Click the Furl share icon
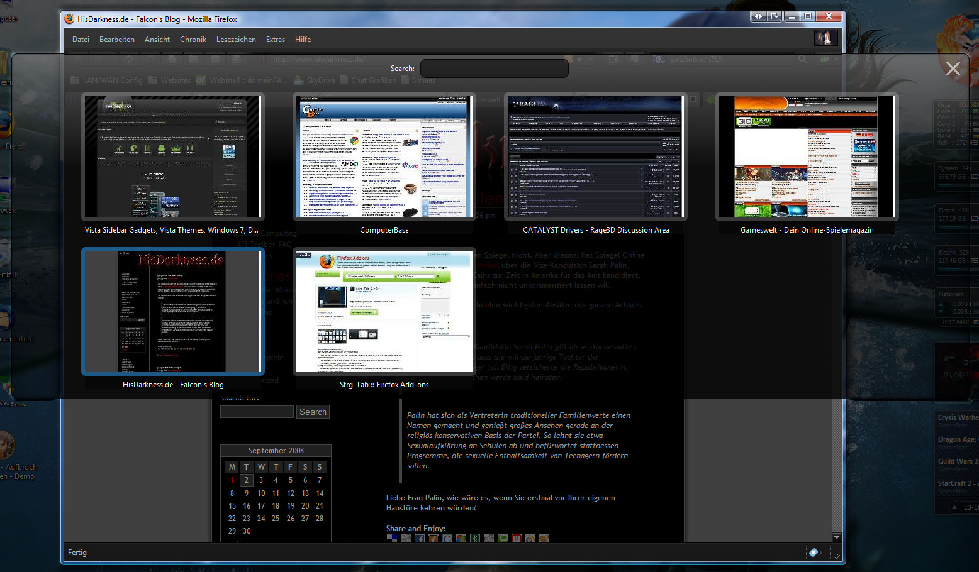The width and height of the screenshot is (979, 572). (434, 538)
